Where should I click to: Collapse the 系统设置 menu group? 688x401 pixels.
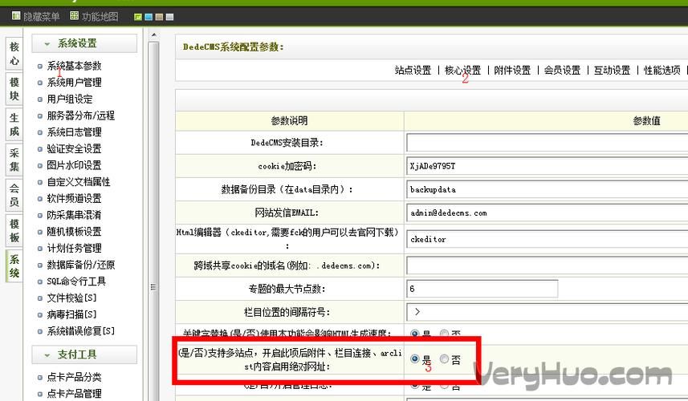tap(84, 43)
